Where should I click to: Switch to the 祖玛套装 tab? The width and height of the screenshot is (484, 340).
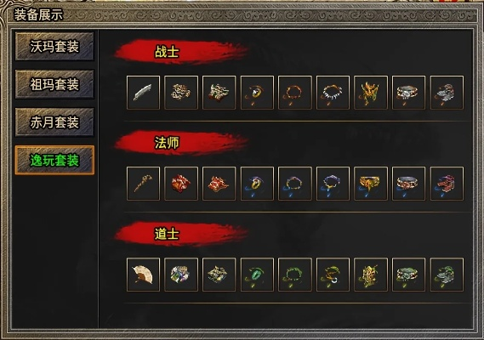pos(54,84)
